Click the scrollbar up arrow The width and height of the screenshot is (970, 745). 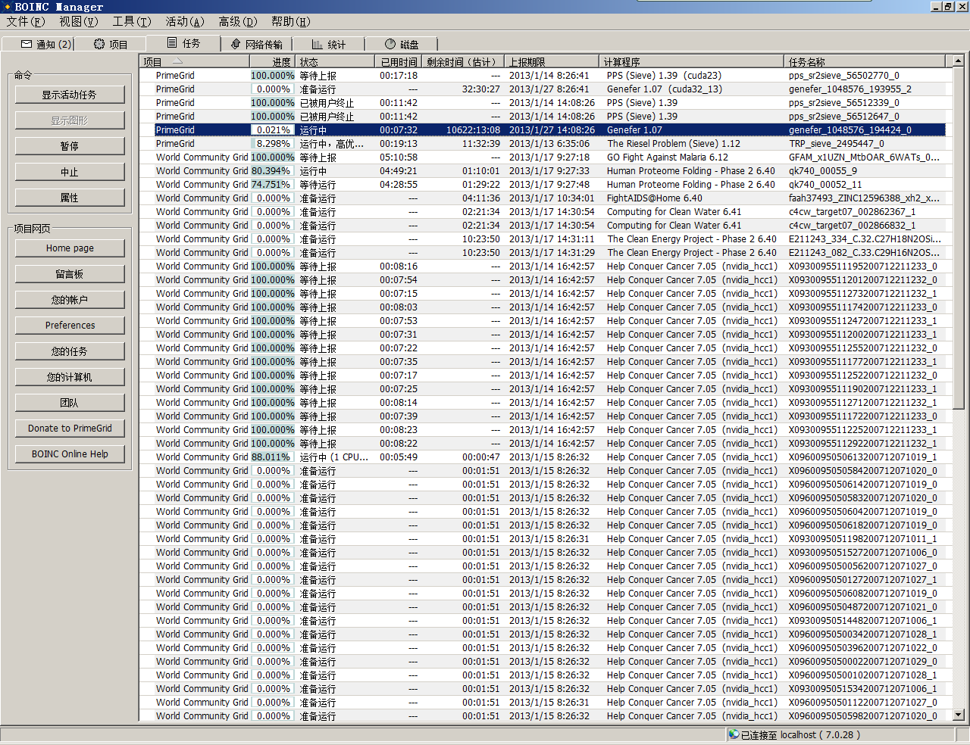958,61
